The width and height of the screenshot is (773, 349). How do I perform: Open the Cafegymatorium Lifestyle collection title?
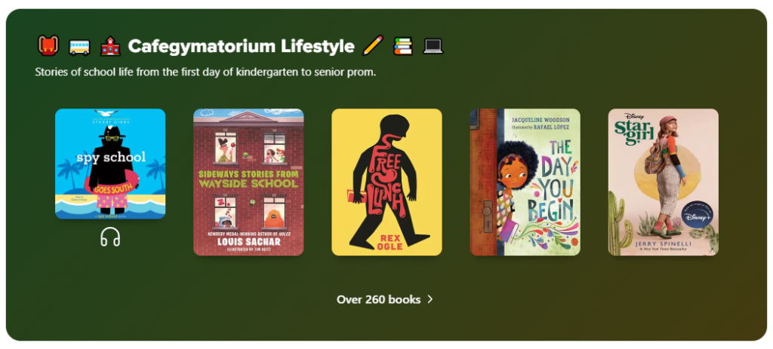pyautogui.click(x=241, y=46)
